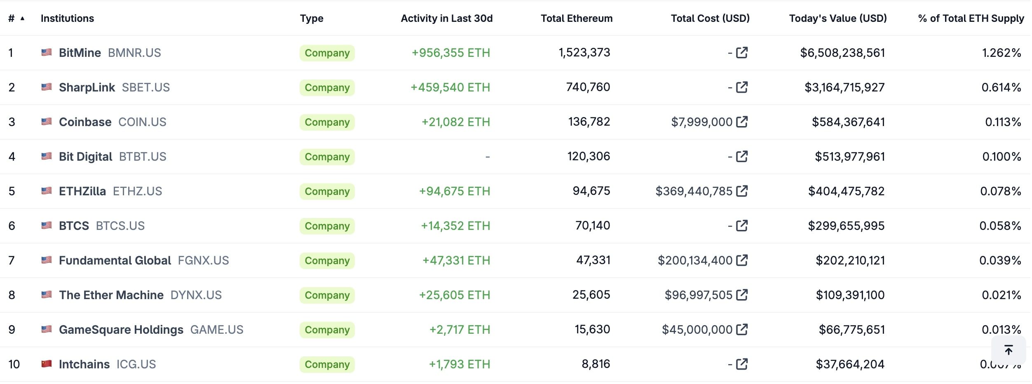
Task: Open Bit Digital's external link icon
Action: coord(742,157)
